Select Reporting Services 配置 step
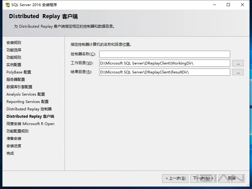This screenshot has width=252, height=189. pyautogui.click(x=27, y=102)
